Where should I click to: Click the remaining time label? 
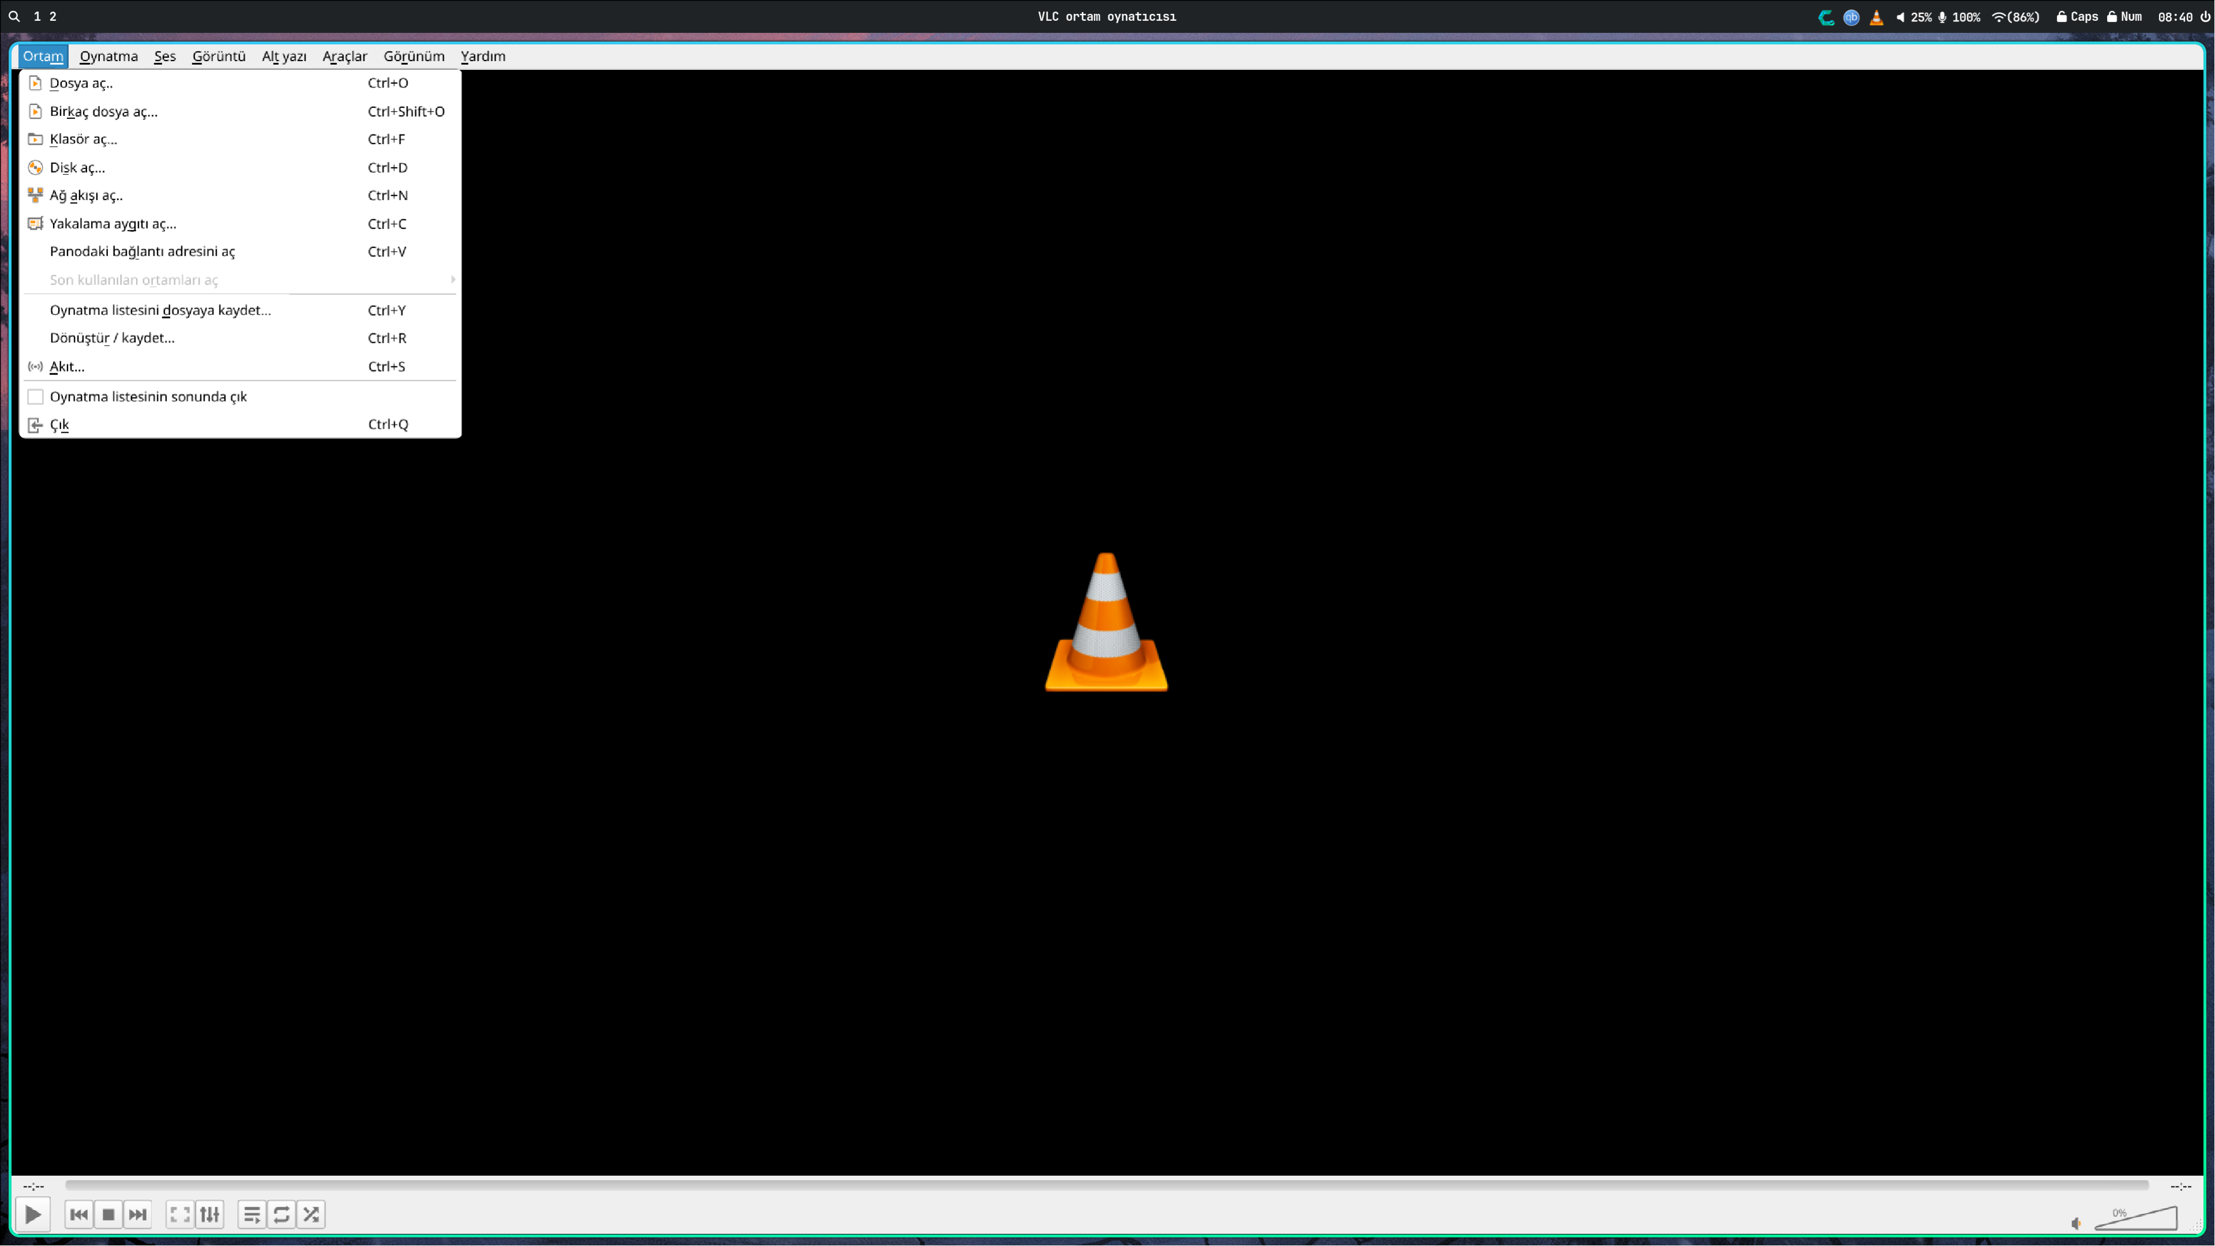[2180, 1187]
